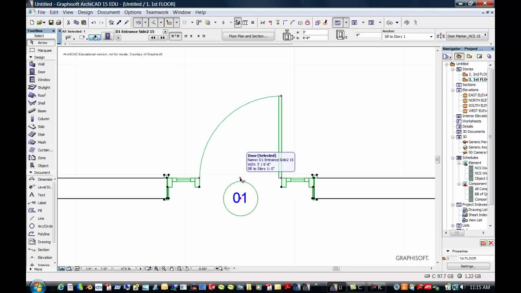Viewport: 521px width, 293px height.
Task: Activate the Arrow selection tool
Action: tap(41, 43)
